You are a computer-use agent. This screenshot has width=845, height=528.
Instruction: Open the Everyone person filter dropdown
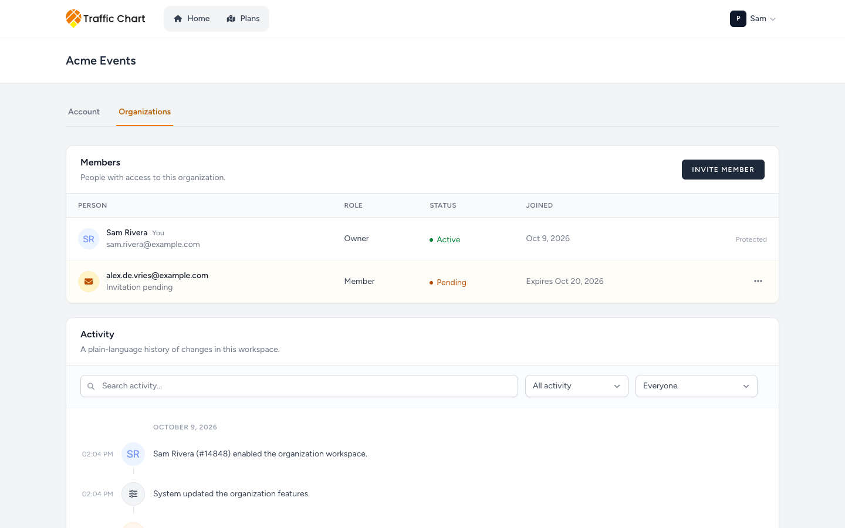pyautogui.click(x=697, y=386)
